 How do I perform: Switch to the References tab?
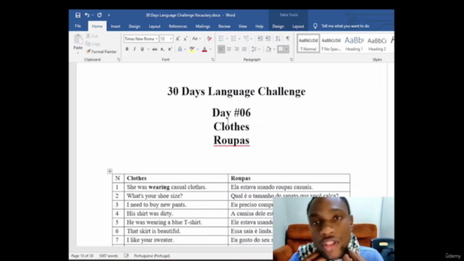pos(178,26)
